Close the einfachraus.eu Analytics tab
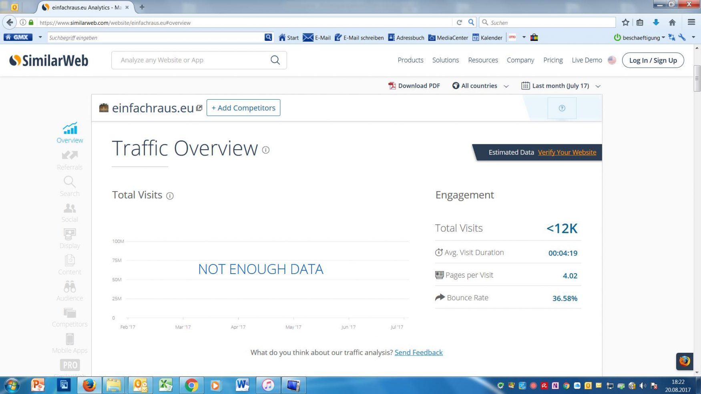701x394 pixels. (x=127, y=7)
